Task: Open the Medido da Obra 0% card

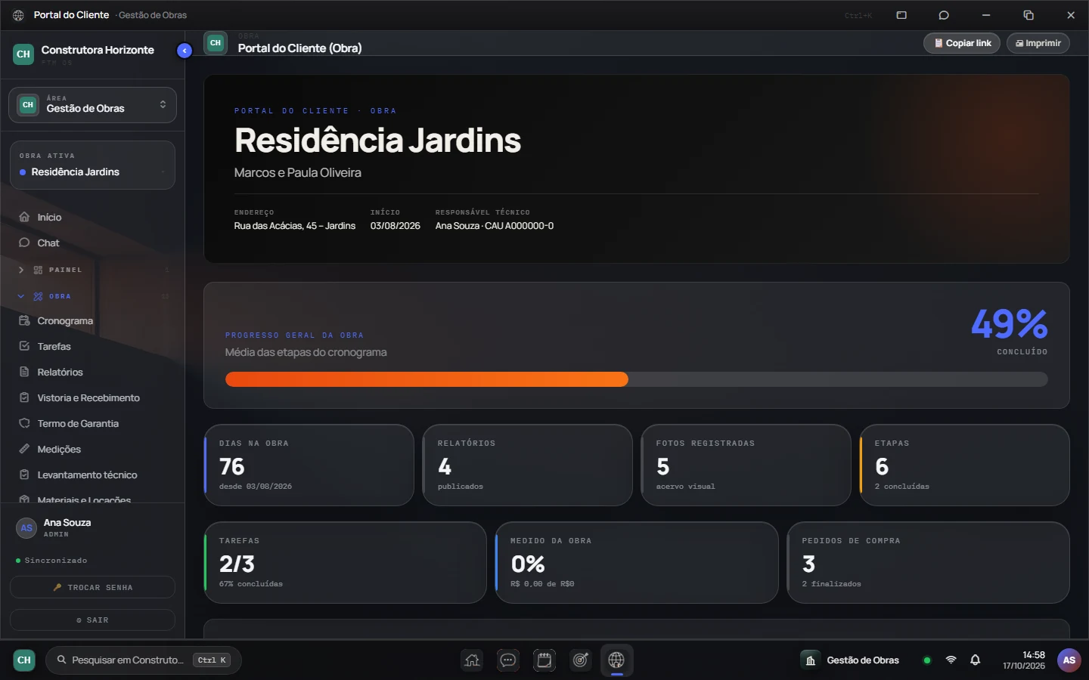Action: click(x=637, y=562)
